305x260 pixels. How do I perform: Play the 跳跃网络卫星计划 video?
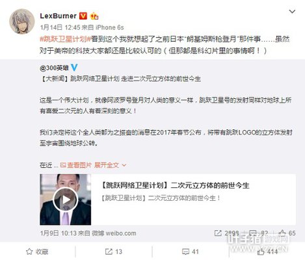66,200
